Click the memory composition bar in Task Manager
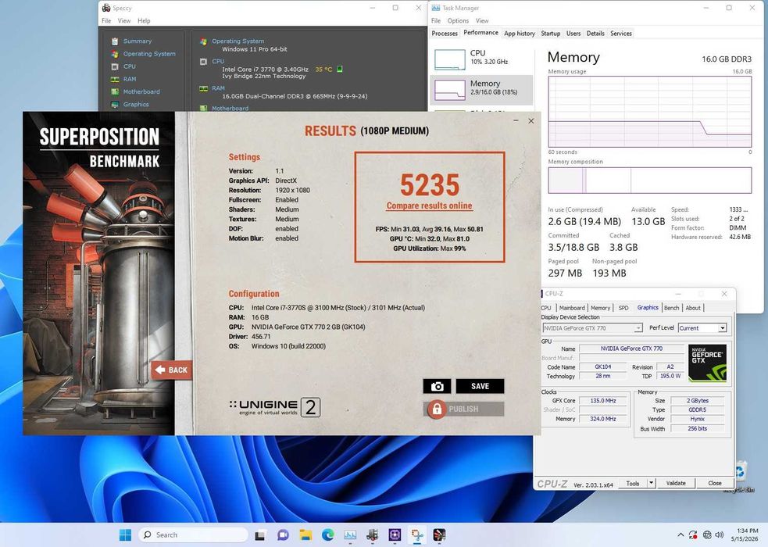Viewport: 768px width, 547px height. click(649, 181)
